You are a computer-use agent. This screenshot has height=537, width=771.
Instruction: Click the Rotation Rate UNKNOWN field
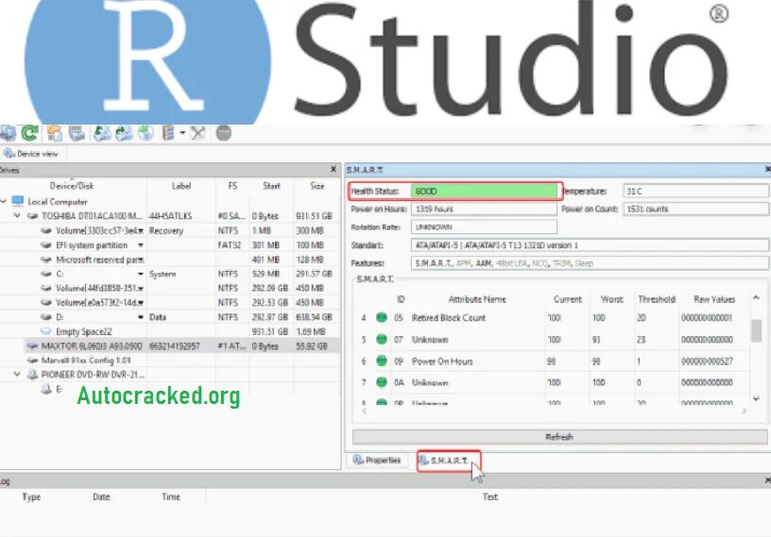[484, 227]
